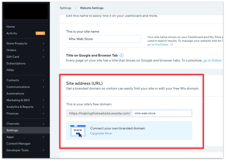Image resolution: width=226 pixels, height=161 pixels.
Task: Select Content Manager in the sidebar
Action: click(x=18, y=144)
